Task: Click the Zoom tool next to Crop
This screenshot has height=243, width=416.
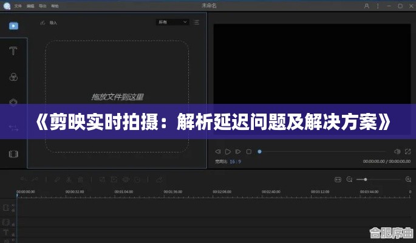Action: (x=114, y=180)
